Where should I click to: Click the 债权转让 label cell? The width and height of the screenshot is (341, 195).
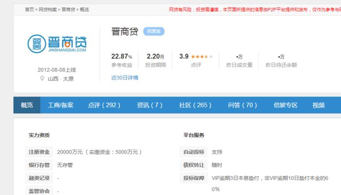click(194, 165)
